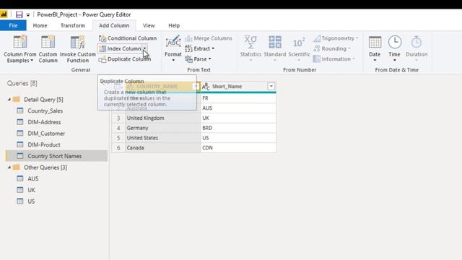Click the Canada cell
Screen dimensions: 462x260
(x=163, y=147)
